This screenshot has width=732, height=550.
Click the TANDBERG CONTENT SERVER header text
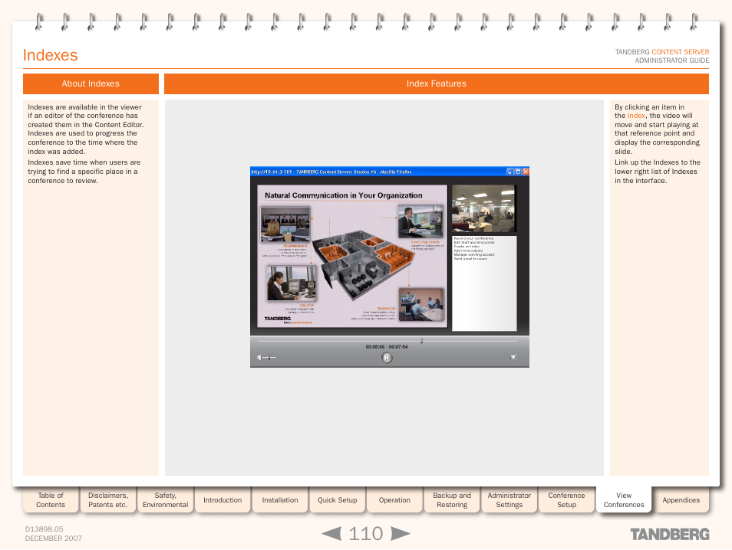pos(662,52)
